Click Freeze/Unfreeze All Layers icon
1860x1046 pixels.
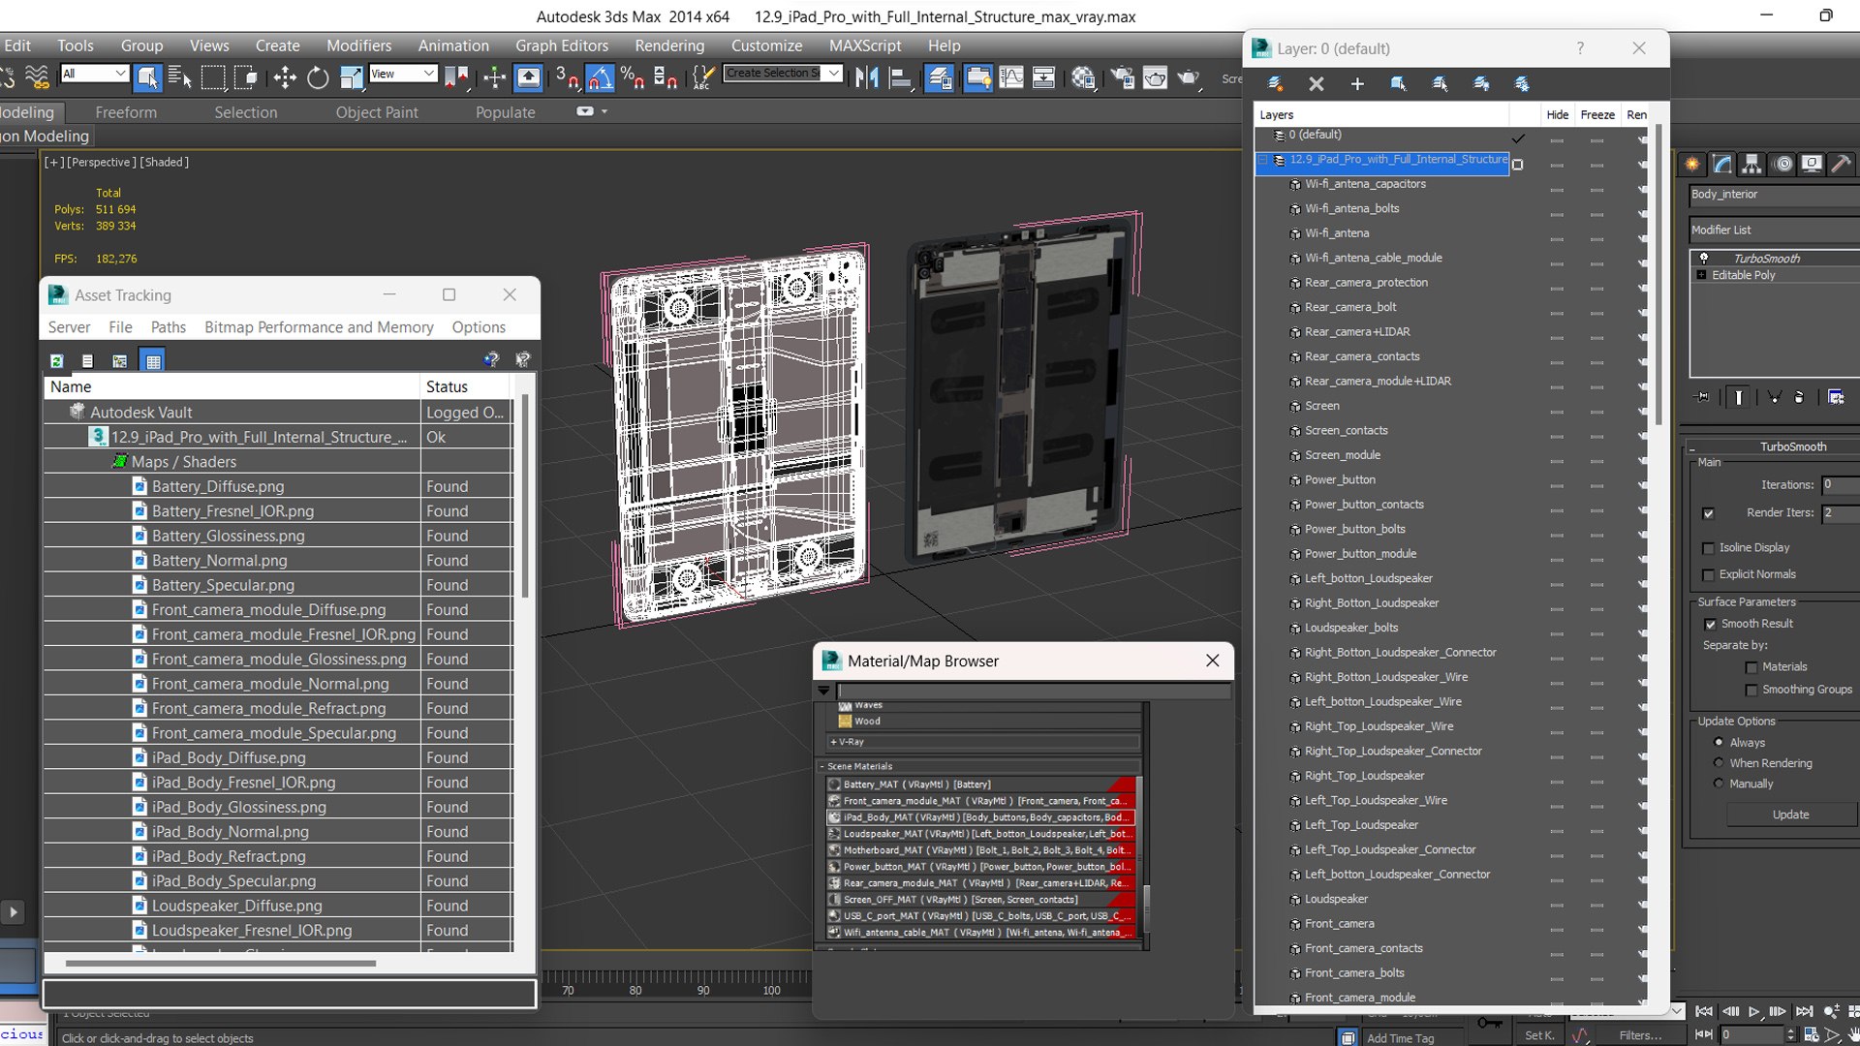pyautogui.click(x=1522, y=84)
